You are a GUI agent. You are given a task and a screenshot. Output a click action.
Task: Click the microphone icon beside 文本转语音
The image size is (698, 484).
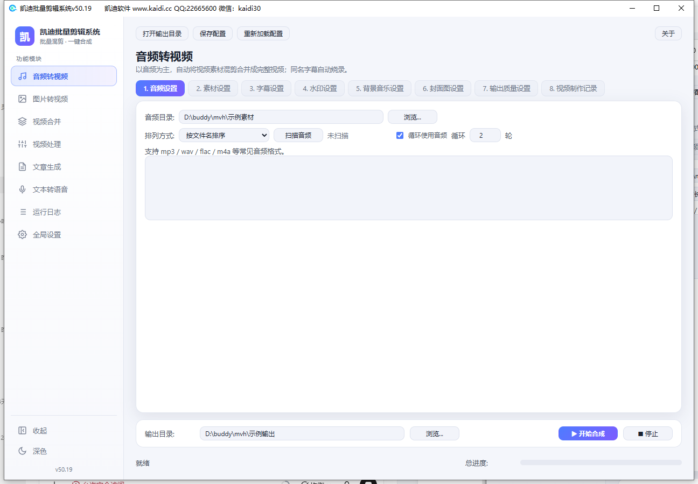click(x=22, y=189)
